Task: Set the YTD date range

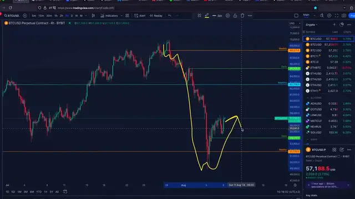Action: 39,192
